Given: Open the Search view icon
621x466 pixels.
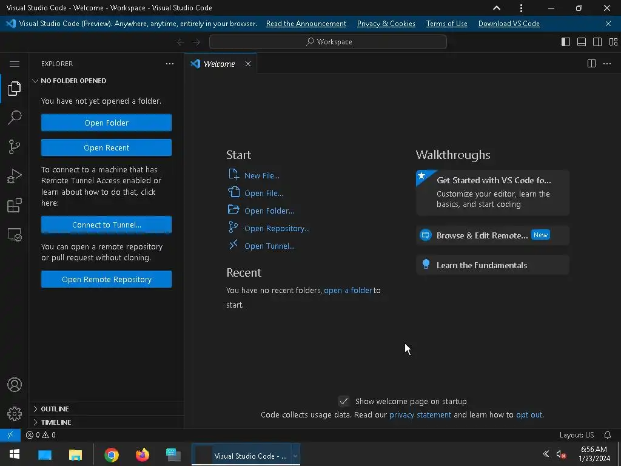Looking at the screenshot, I should (15, 118).
